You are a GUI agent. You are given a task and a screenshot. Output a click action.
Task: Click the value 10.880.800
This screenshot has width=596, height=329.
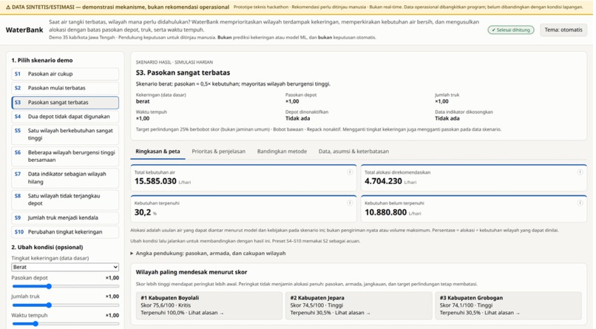click(x=386, y=212)
